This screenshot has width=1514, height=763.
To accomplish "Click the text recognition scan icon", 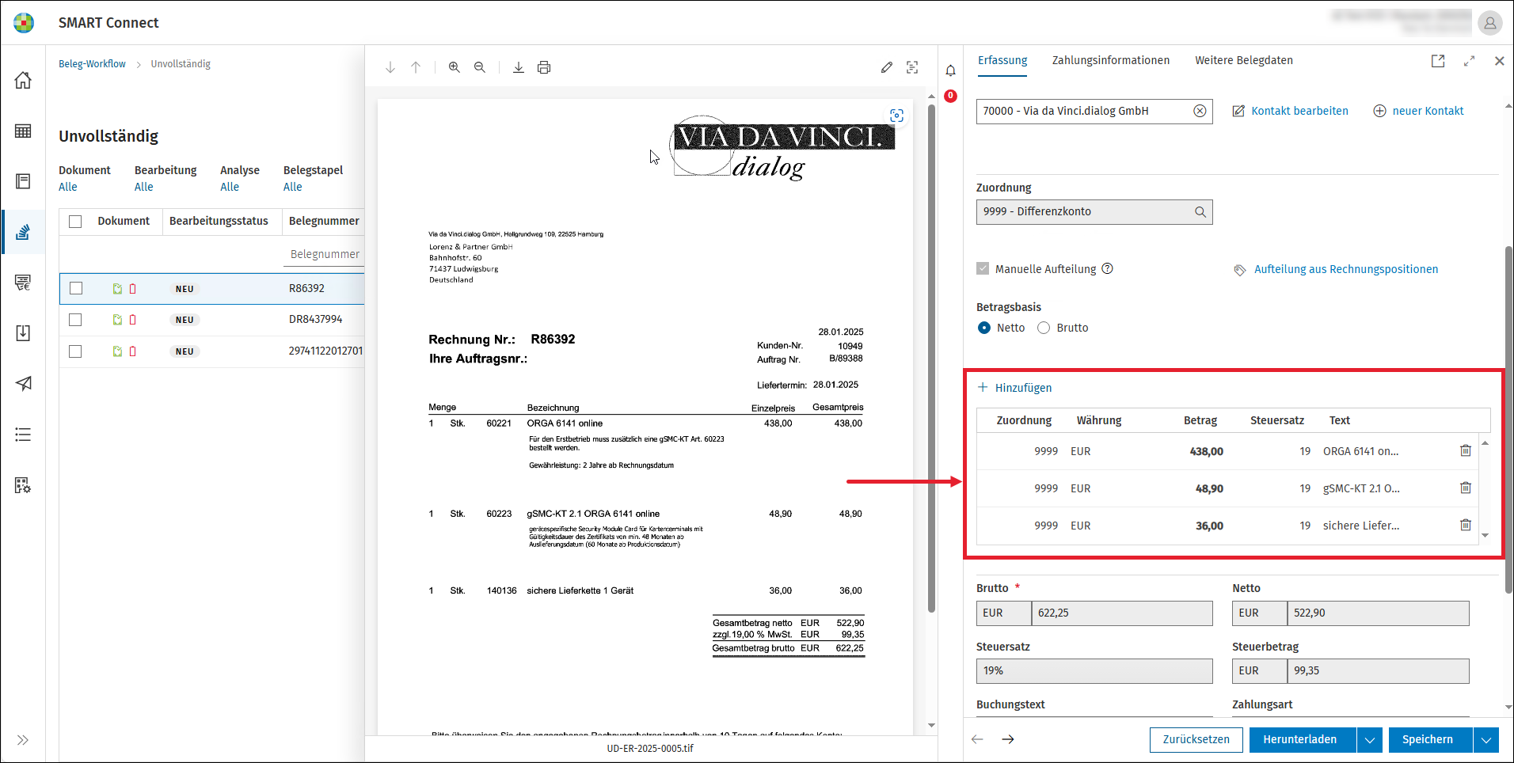I will tap(912, 67).
